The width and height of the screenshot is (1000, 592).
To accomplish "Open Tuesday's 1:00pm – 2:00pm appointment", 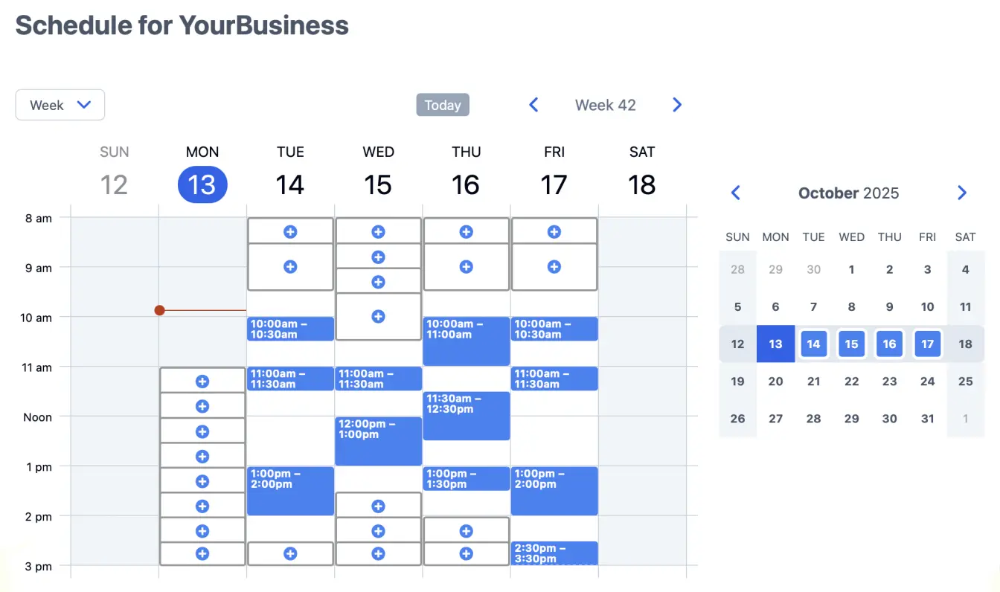I will click(x=290, y=491).
